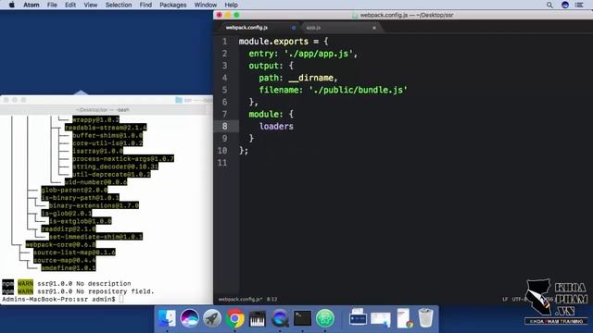Screen dimensions: 593x333
Task: Open the piano keyboard app in Dock
Action: (258, 318)
